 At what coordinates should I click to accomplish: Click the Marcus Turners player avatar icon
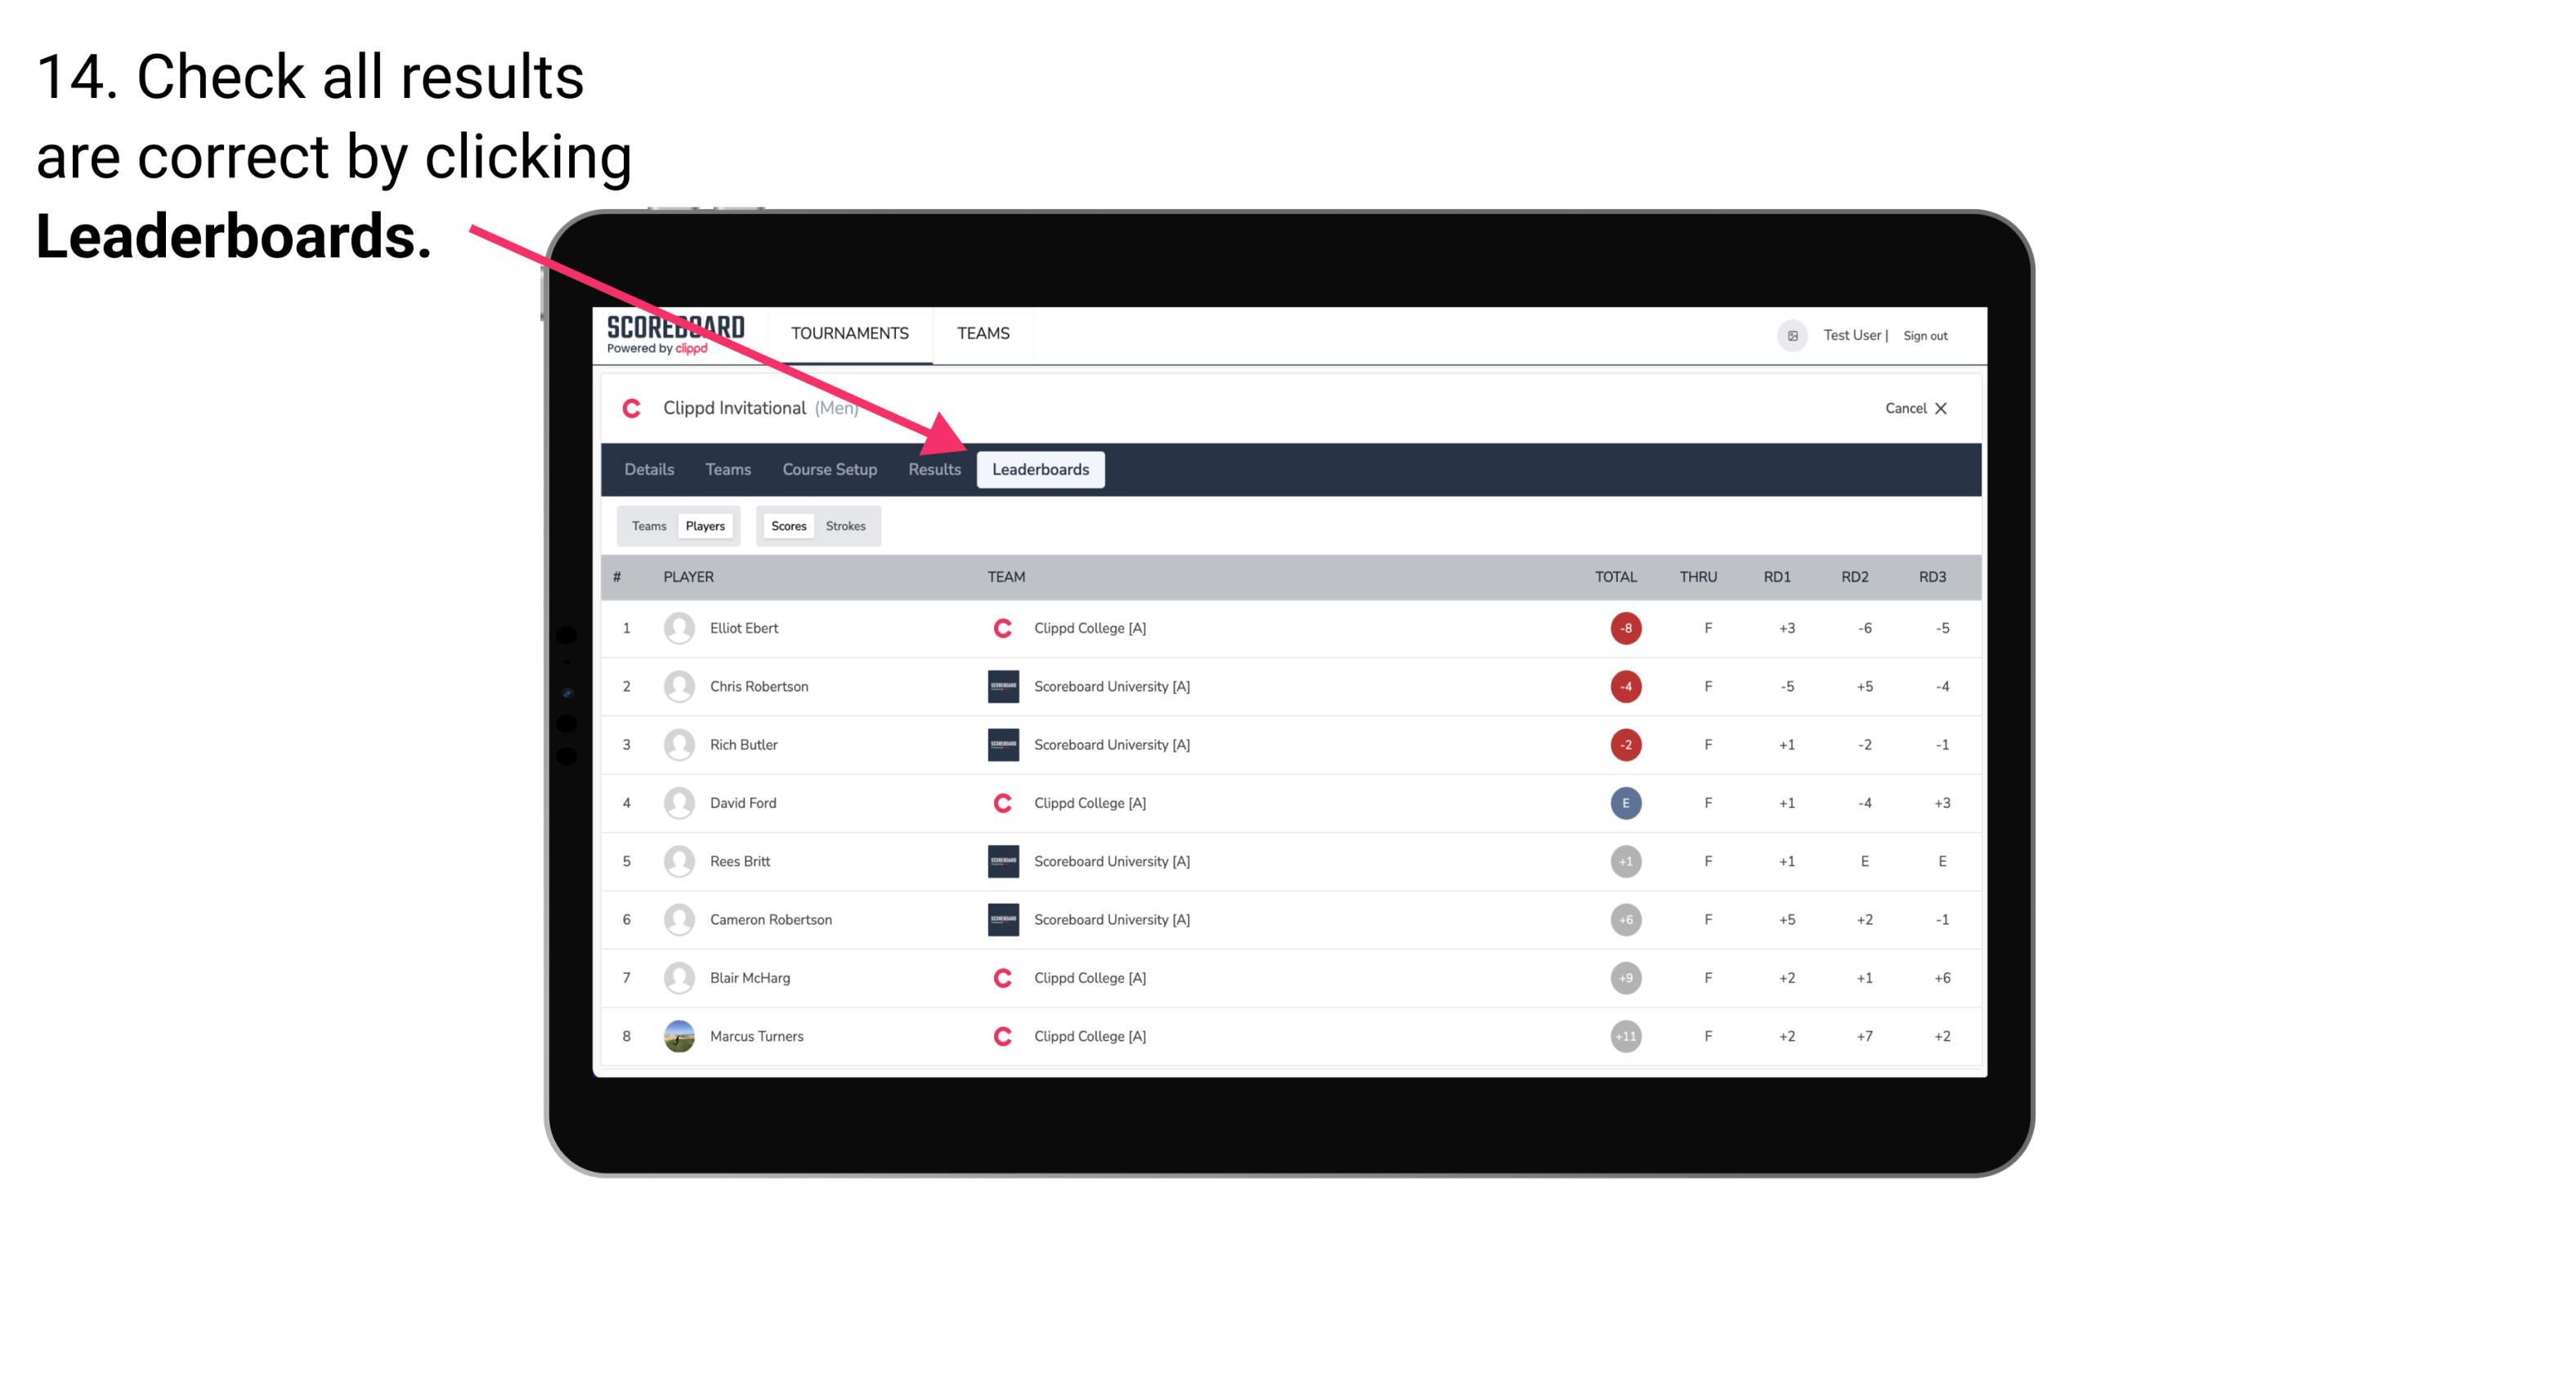click(x=677, y=1035)
